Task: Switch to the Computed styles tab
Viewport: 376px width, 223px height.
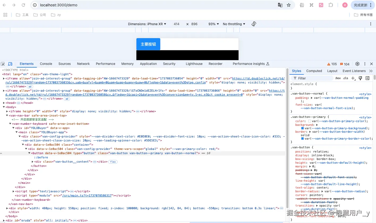Action: [314, 71]
